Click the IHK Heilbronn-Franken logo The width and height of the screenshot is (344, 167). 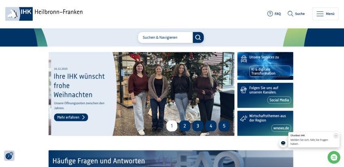(x=44, y=13)
